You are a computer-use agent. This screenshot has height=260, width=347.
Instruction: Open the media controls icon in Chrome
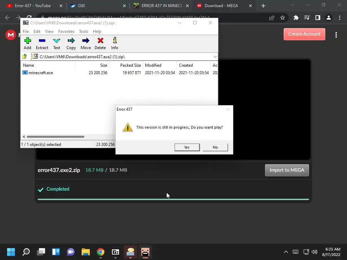coord(307,18)
